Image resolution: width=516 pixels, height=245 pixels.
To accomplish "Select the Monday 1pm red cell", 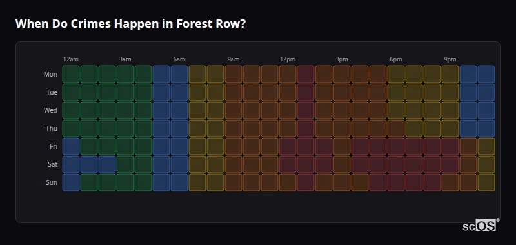I will click(306, 74).
